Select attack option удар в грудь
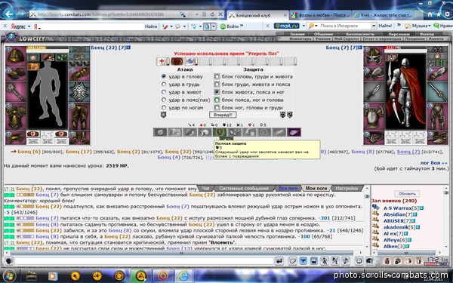The width and height of the screenshot is (453, 283). pos(164,85)
